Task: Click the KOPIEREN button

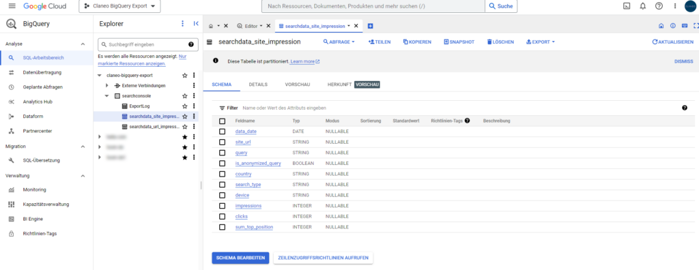Action: 417,42
